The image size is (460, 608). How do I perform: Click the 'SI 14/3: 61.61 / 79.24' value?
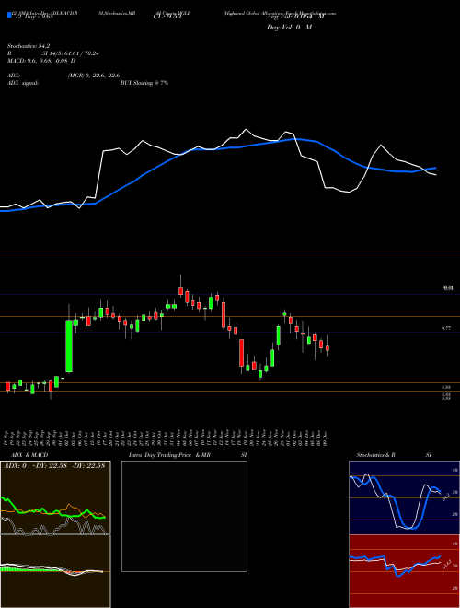tap(71, 53)
